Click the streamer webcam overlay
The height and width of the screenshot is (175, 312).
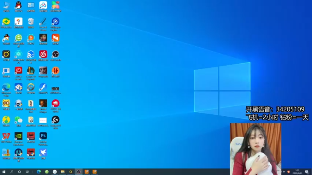click(x=255, y=149)
